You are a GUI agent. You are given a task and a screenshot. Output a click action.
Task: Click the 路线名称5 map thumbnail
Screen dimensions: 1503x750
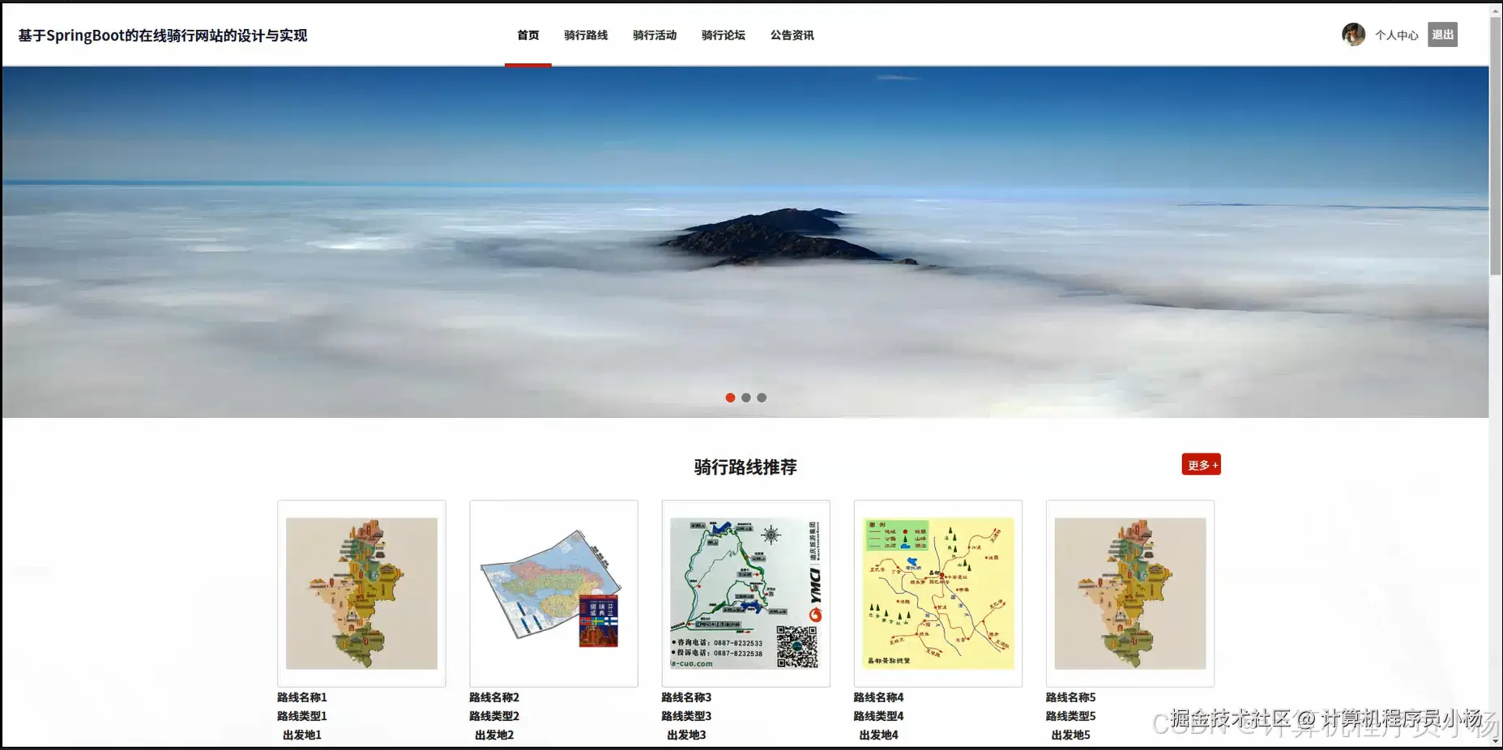[x=1129, y=594]
